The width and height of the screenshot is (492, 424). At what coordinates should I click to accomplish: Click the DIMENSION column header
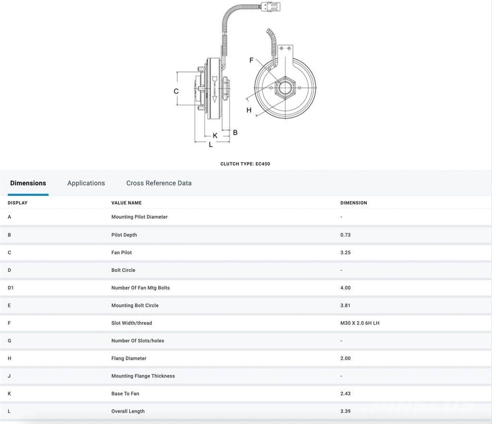(354, 203)
